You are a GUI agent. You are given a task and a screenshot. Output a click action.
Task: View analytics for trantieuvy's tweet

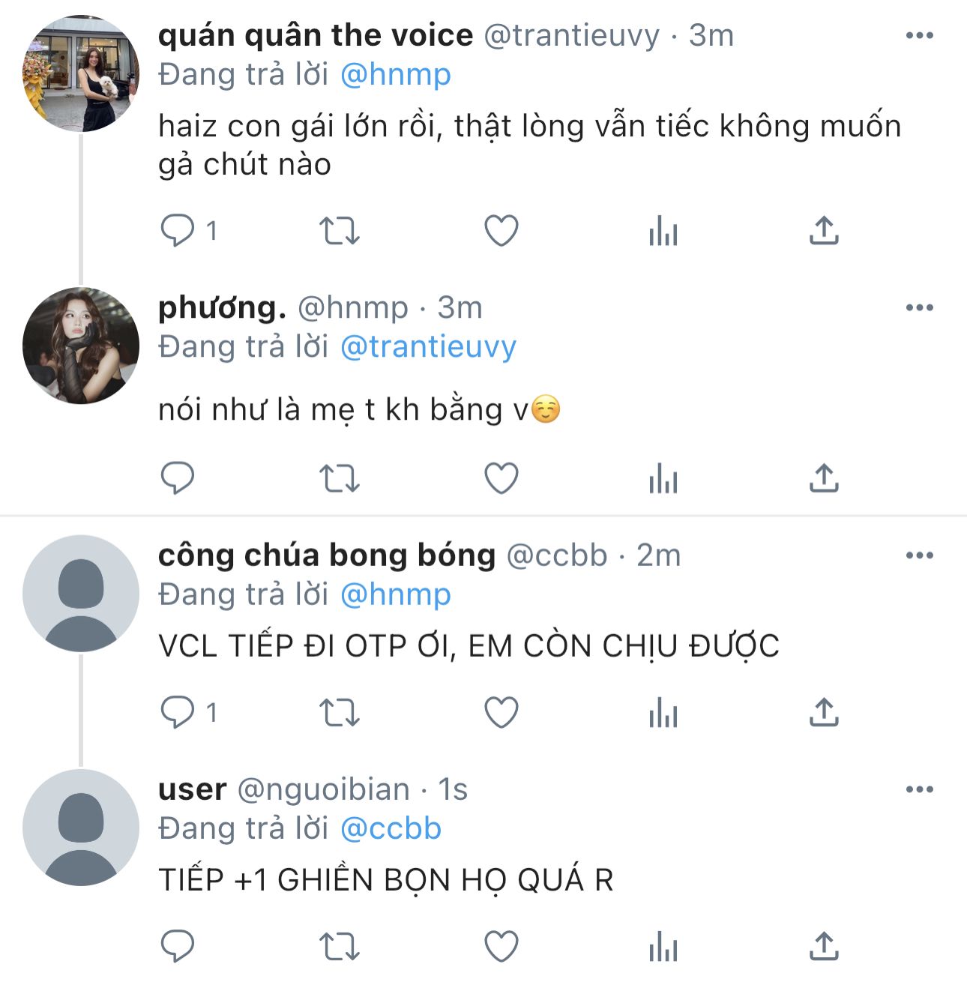(x=663, y=230)
